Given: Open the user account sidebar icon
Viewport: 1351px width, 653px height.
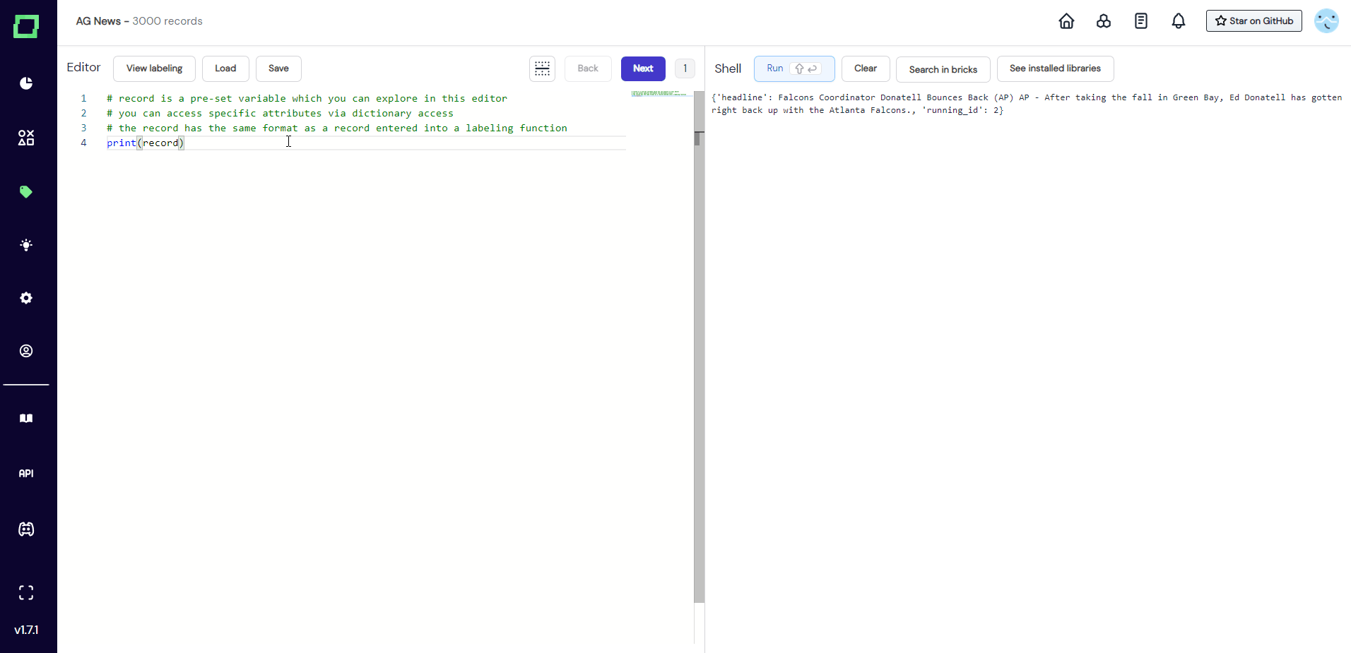Looking at the screenshot, I should (26, 351).
